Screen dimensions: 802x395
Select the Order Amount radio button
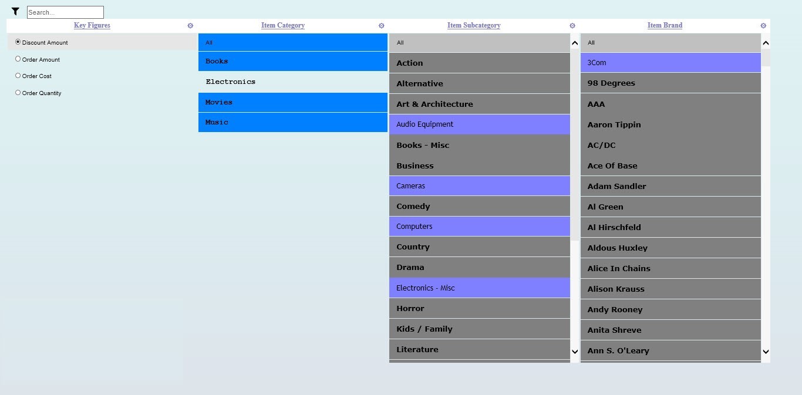point(18,59)
